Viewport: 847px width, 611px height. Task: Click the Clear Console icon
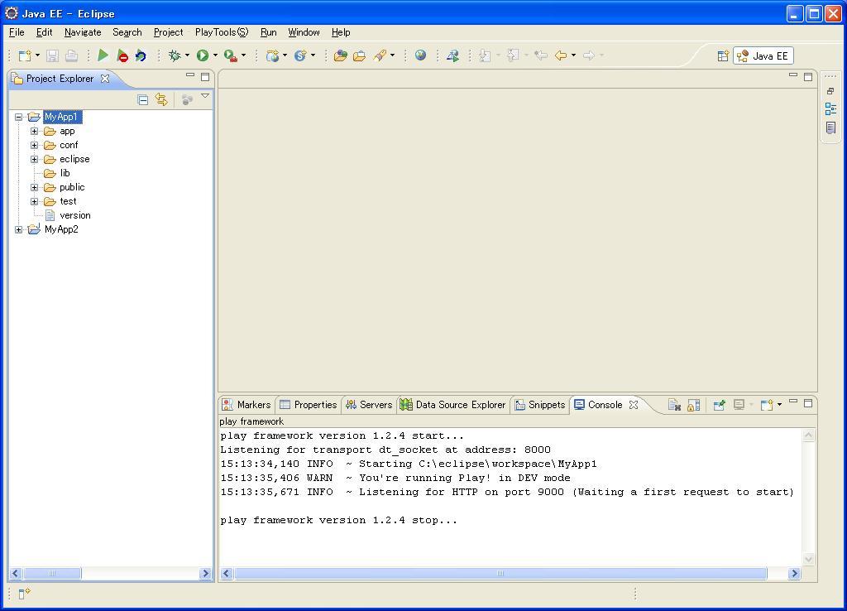coord(674,405)
